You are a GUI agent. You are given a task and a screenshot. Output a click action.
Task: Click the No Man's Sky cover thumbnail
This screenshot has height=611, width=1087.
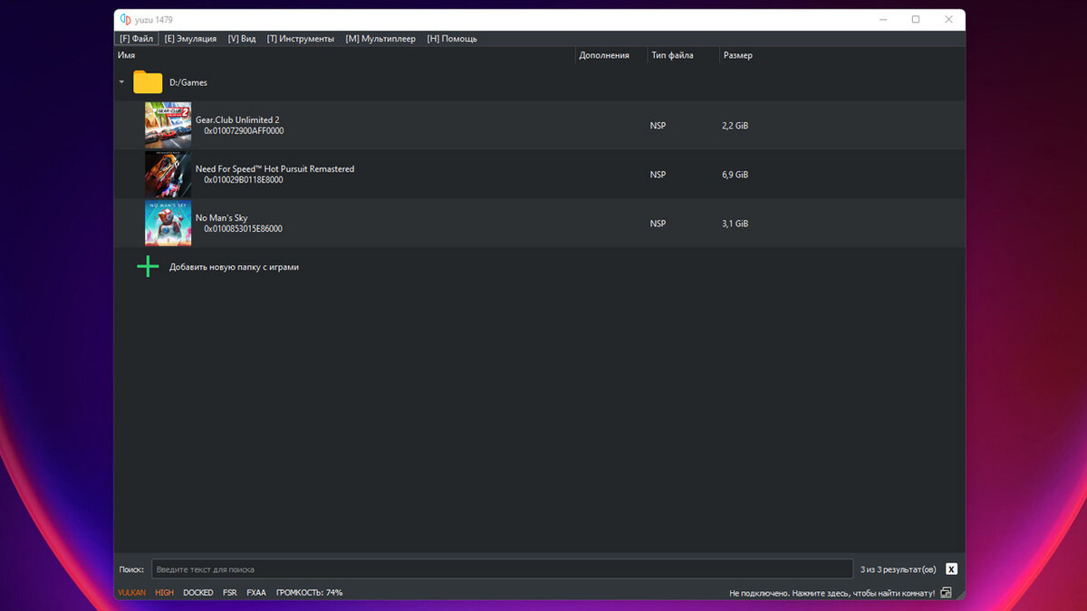pyautogui.click(x=168, y=223)
